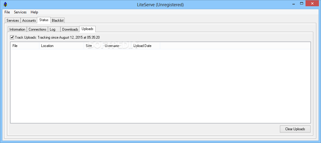Click the Clear Uploads button

click(x=295, y=129)
